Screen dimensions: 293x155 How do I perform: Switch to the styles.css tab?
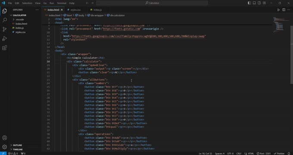(75, 10)
